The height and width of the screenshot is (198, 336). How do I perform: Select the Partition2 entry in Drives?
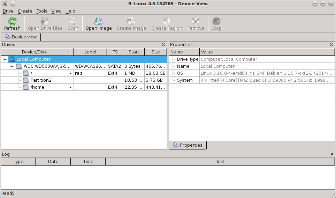pos(41,80)
